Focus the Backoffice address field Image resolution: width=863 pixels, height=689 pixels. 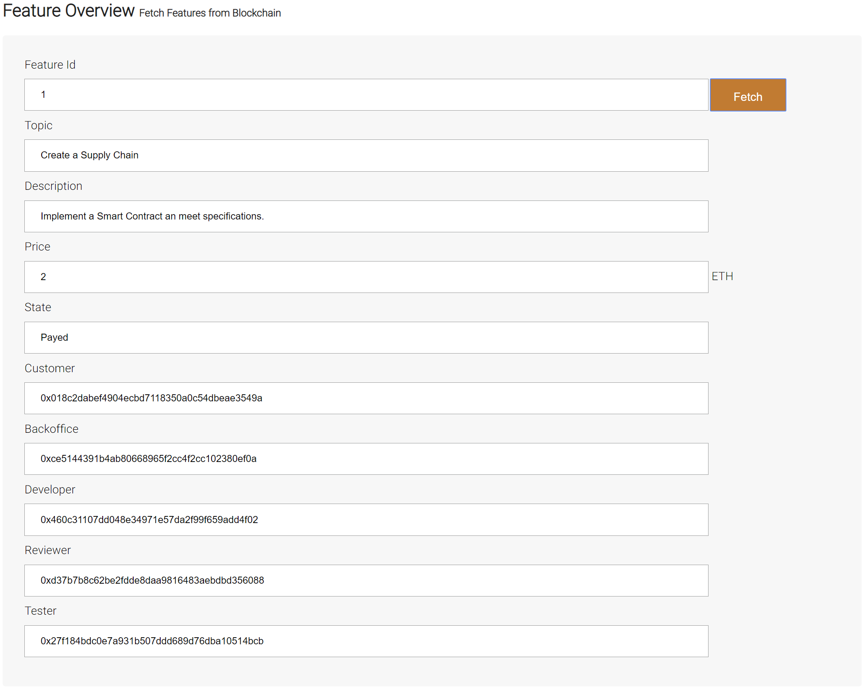(x=366, y=459)
